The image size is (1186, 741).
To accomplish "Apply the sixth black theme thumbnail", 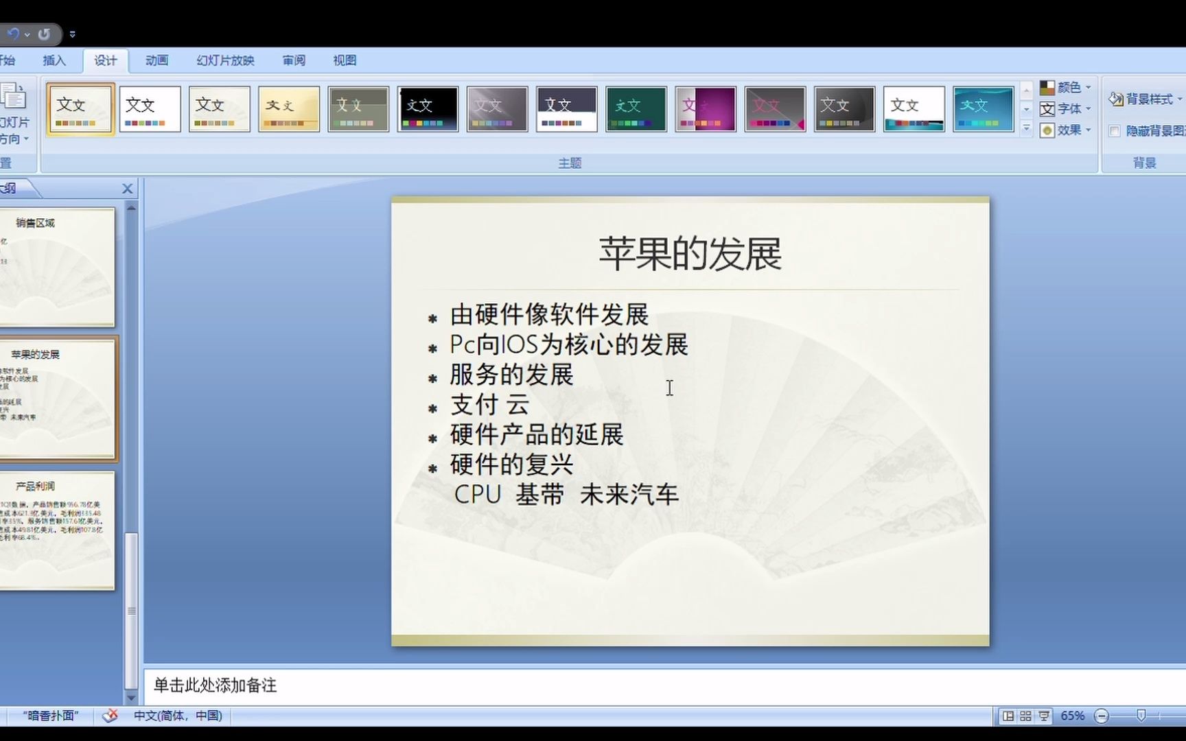I will tap(428, 108).
